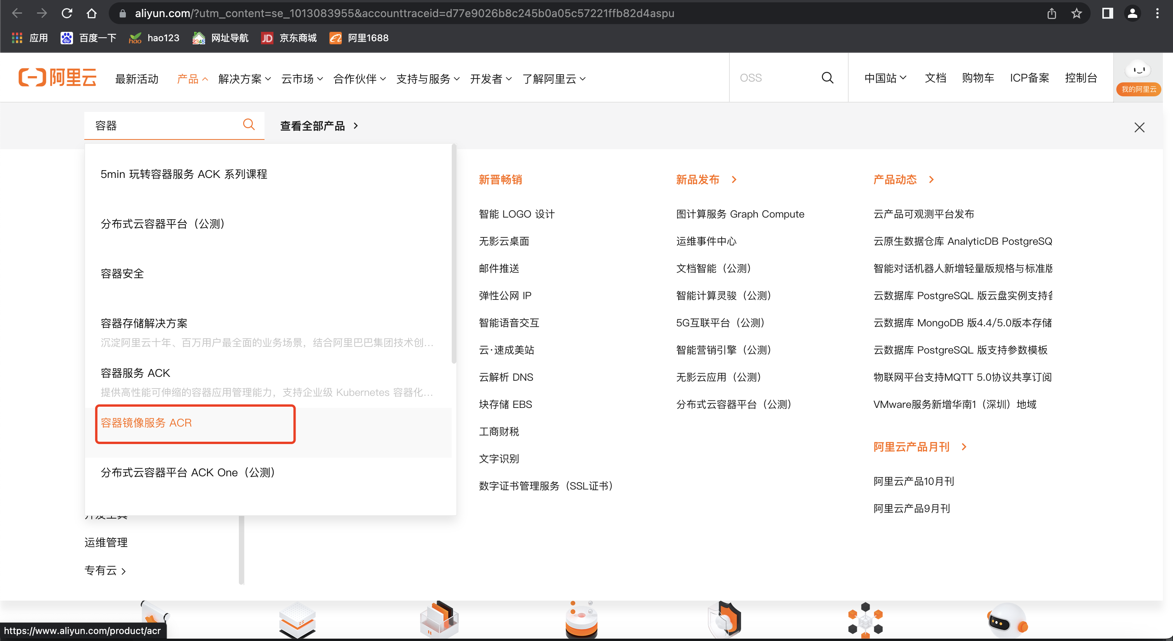Click the OSS search magnifier icon

(x=827, y=78)
